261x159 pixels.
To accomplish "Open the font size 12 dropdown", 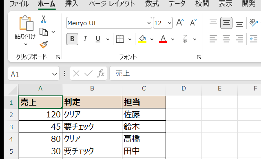I will click(170, 23).
